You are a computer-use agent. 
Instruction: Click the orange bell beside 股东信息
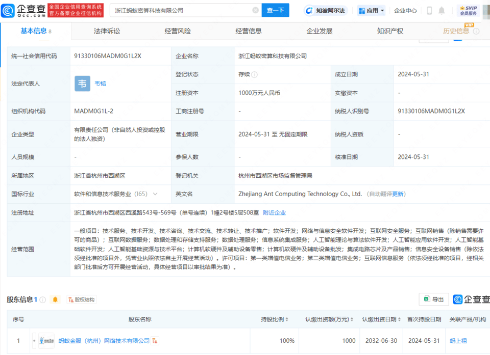55,299
